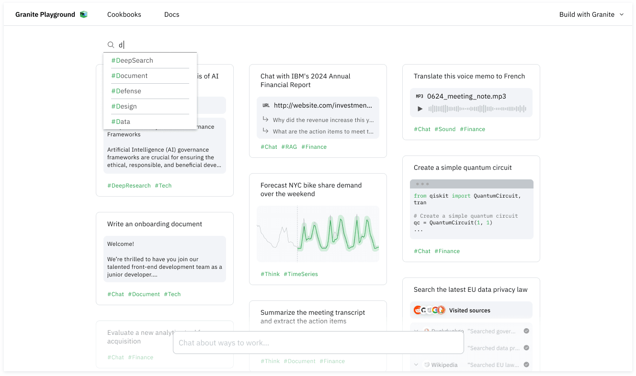636x376 pixels.
Task: Open the Cookbooks navigation link
Action: tap(124, 14)
